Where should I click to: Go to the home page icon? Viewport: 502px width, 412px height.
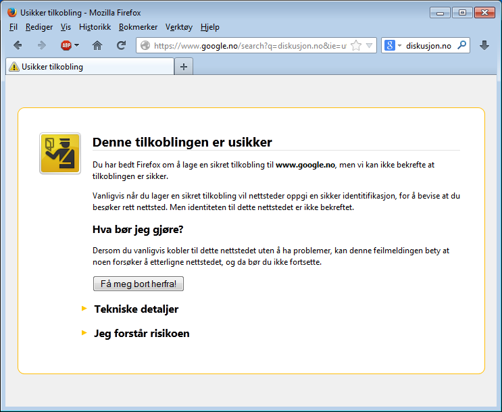[97, 45]
